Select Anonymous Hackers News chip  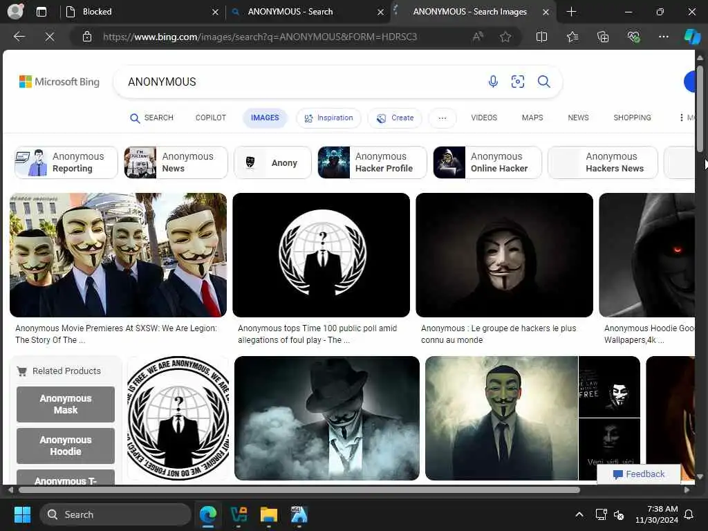tap(603, 162)
